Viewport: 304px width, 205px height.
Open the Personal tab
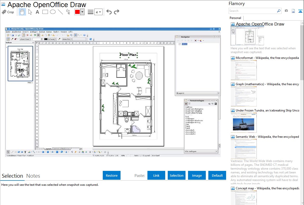[235, 18]
